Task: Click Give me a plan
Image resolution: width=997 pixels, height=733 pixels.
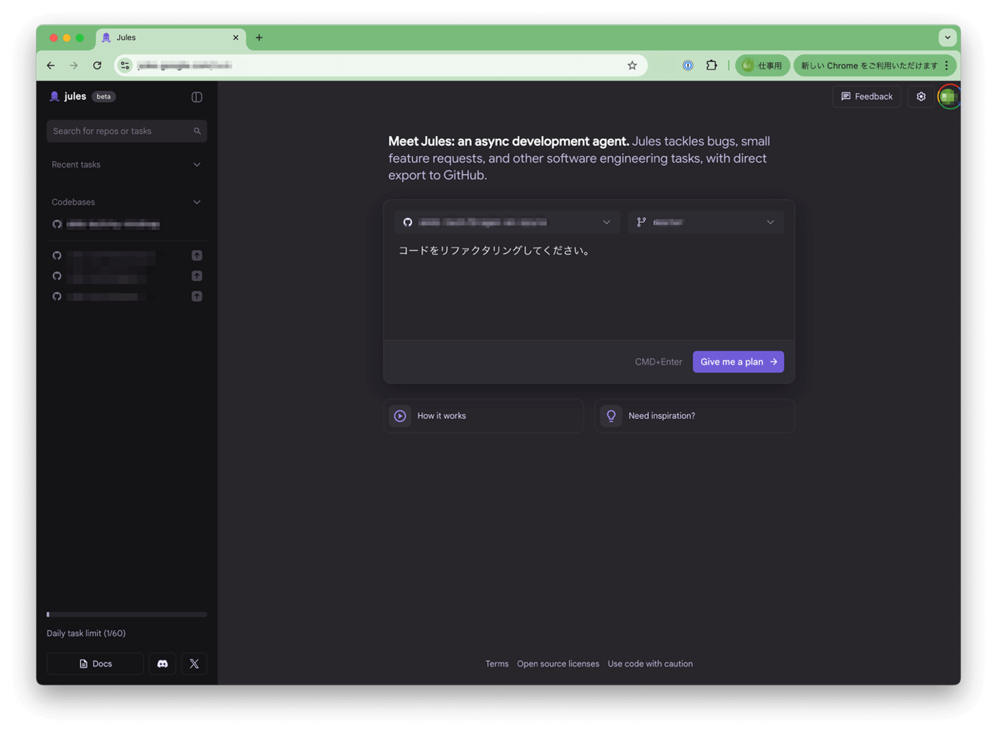Action: tap(738, 361)
